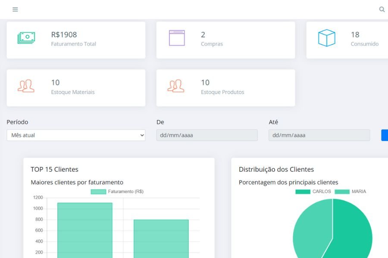Click the Distribuição dos Clientes panel title
Image resolution: width=388 pixels, height=258 pixels.
click(x=276, y=169)
